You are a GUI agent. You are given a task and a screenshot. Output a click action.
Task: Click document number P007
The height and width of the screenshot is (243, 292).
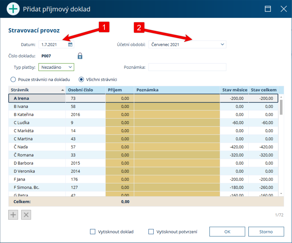pos(46,56)
